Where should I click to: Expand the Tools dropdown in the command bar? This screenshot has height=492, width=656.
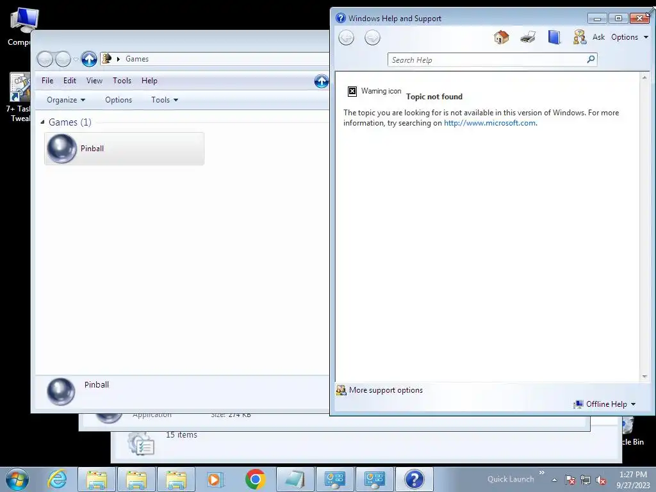[x=165, y=100]
